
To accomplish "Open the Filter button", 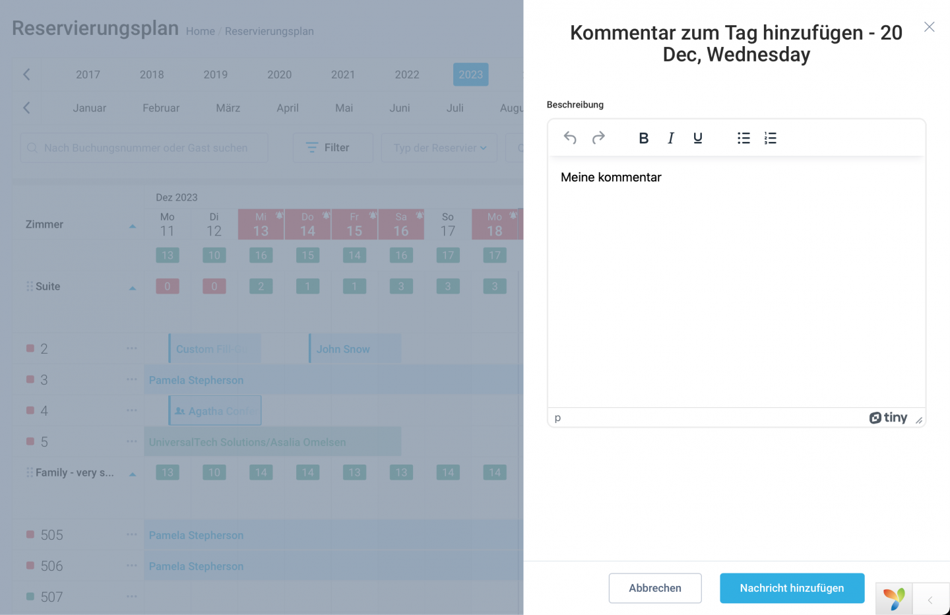I will pyautogui.click(x=332, y=148).
